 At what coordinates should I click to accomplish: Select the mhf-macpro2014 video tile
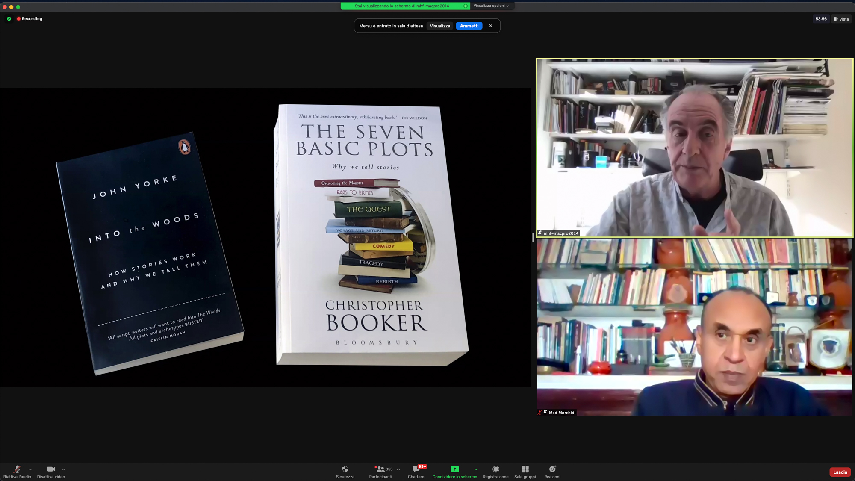point(695,148)
